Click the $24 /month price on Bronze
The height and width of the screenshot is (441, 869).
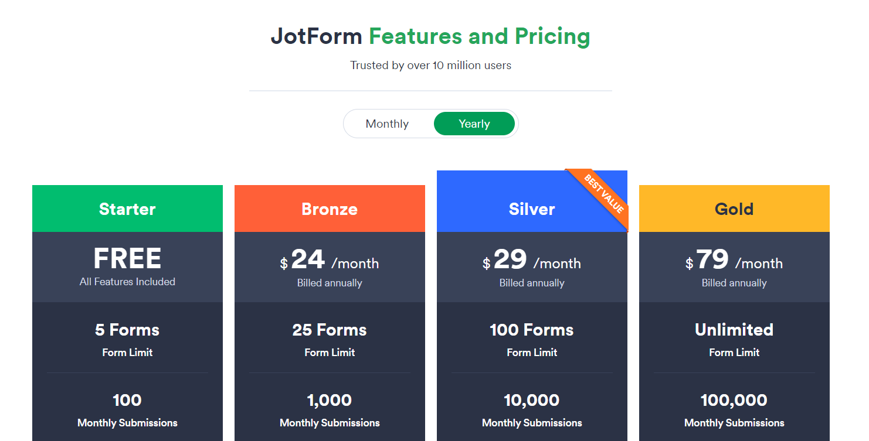(330, 262)
